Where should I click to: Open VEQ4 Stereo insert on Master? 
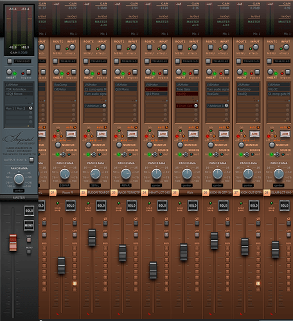[19, 94]
